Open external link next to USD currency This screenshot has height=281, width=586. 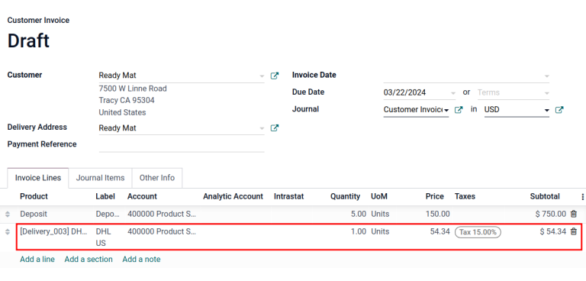pos(559,110)
